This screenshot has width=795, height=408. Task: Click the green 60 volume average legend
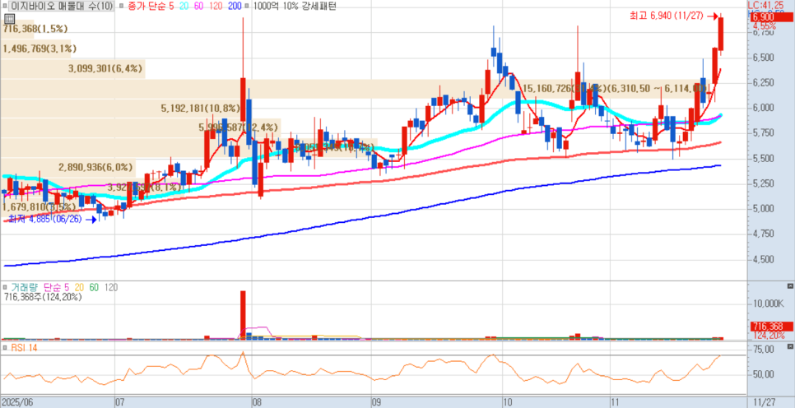coord(94,287)
